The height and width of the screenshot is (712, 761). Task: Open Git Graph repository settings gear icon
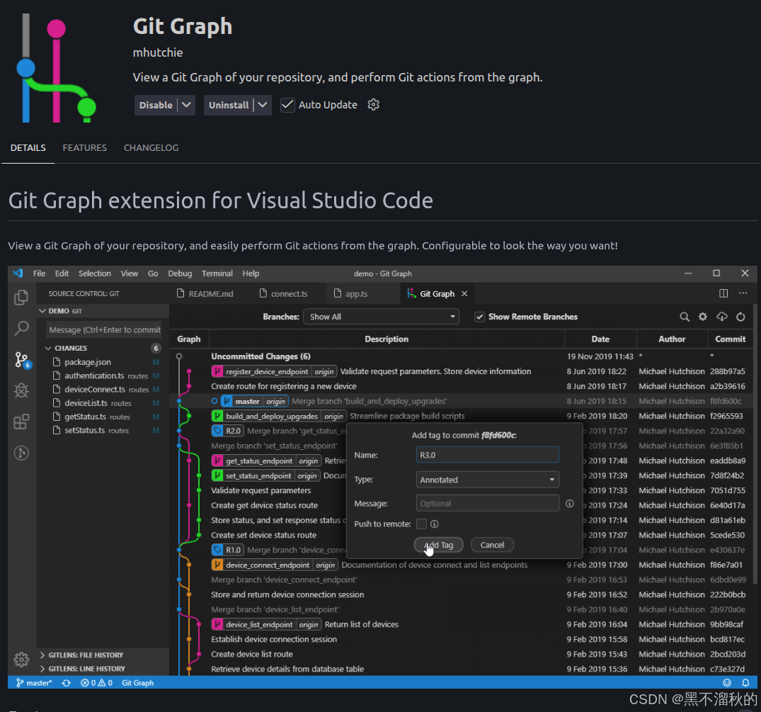click(703, 317)
